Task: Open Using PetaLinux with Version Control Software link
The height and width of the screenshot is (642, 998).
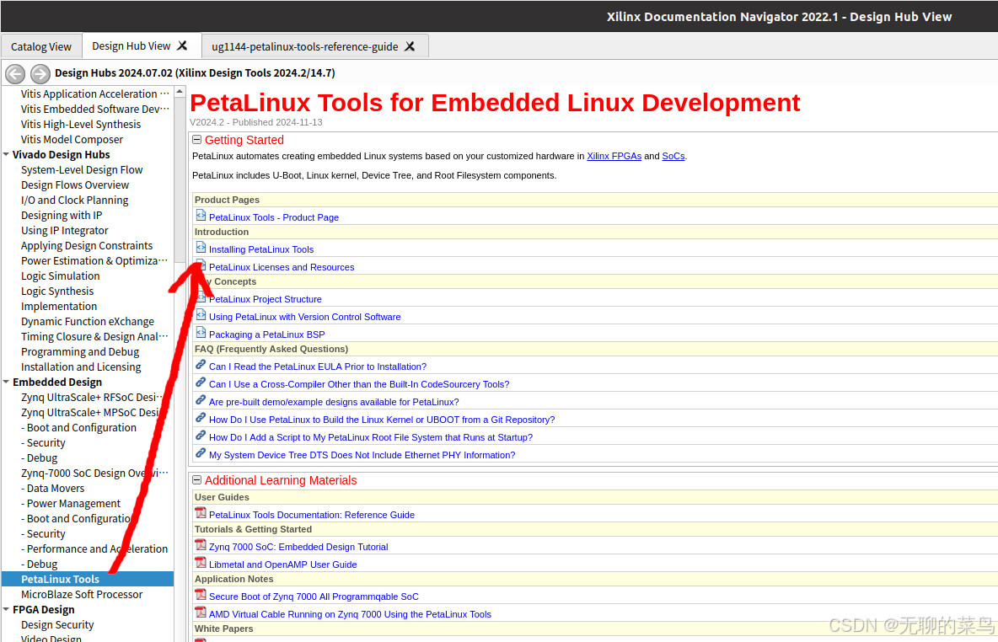Action: click(305, 317)
